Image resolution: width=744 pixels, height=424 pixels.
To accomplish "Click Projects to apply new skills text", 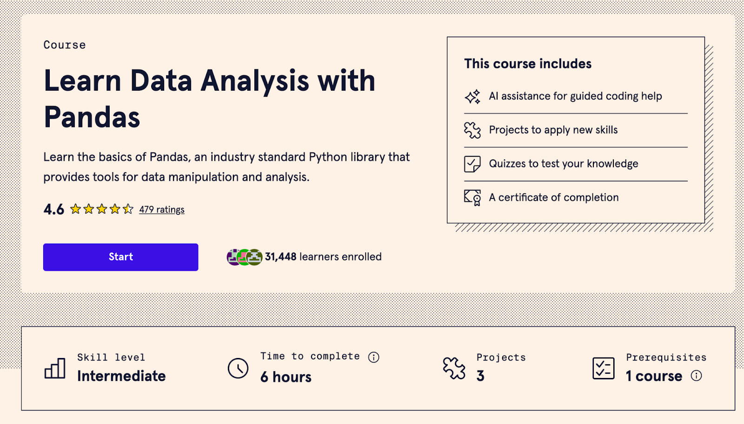I will tap(553, 130).
